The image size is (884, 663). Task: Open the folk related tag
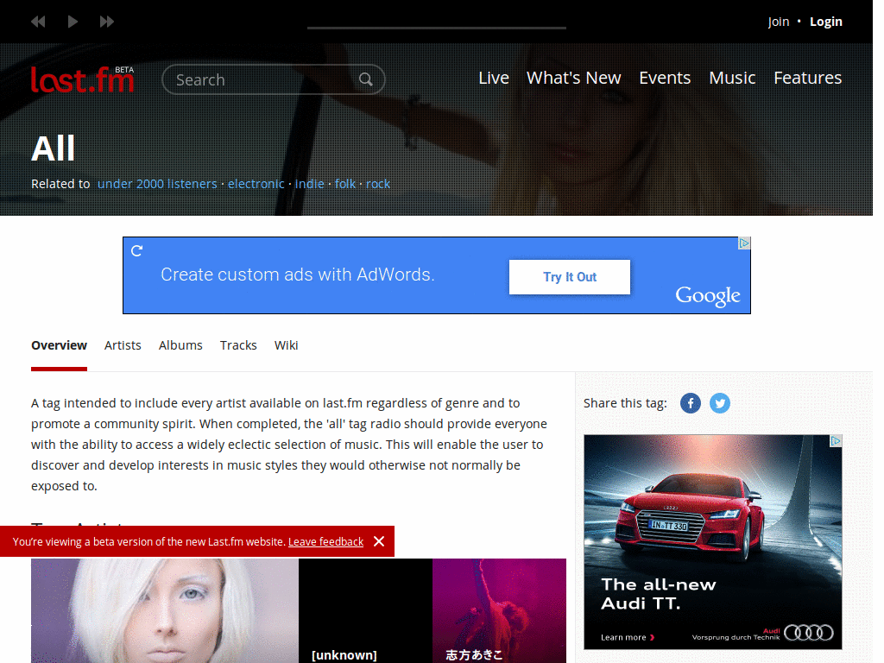click(345, 184)
